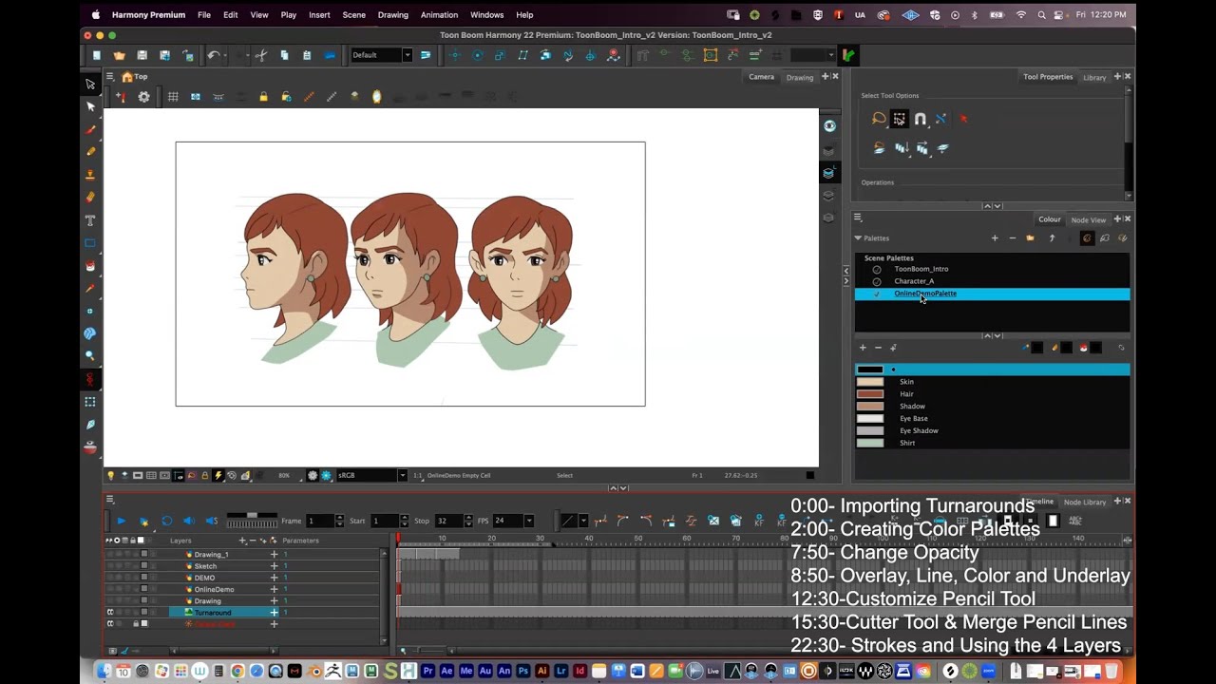Open the Animation menu
1216x684 pixels.
click(x=439, y=15)
